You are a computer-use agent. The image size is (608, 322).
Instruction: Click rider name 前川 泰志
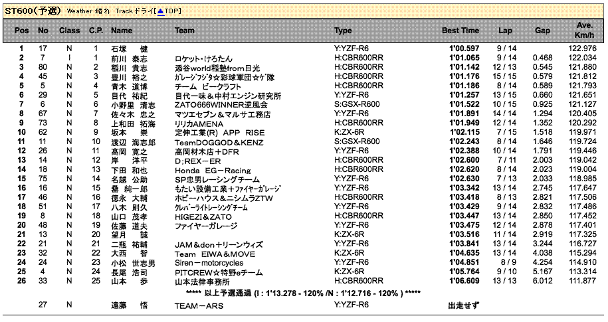[130, 58]
